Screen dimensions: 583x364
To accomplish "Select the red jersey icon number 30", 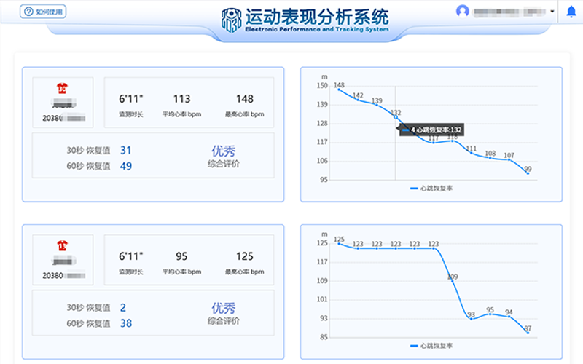I will (62, 88).
